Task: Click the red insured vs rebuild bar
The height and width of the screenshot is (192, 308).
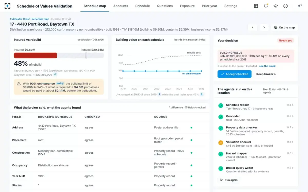Action: [x=35, y=56]
